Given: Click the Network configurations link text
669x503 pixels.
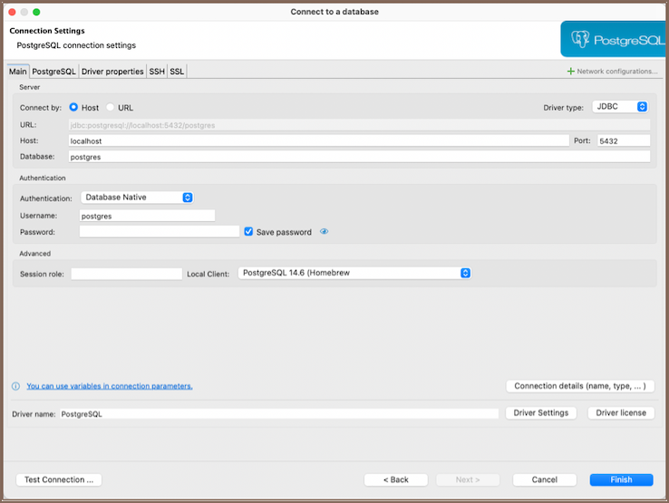Looking at the screenshot, I should pos(617,72).
